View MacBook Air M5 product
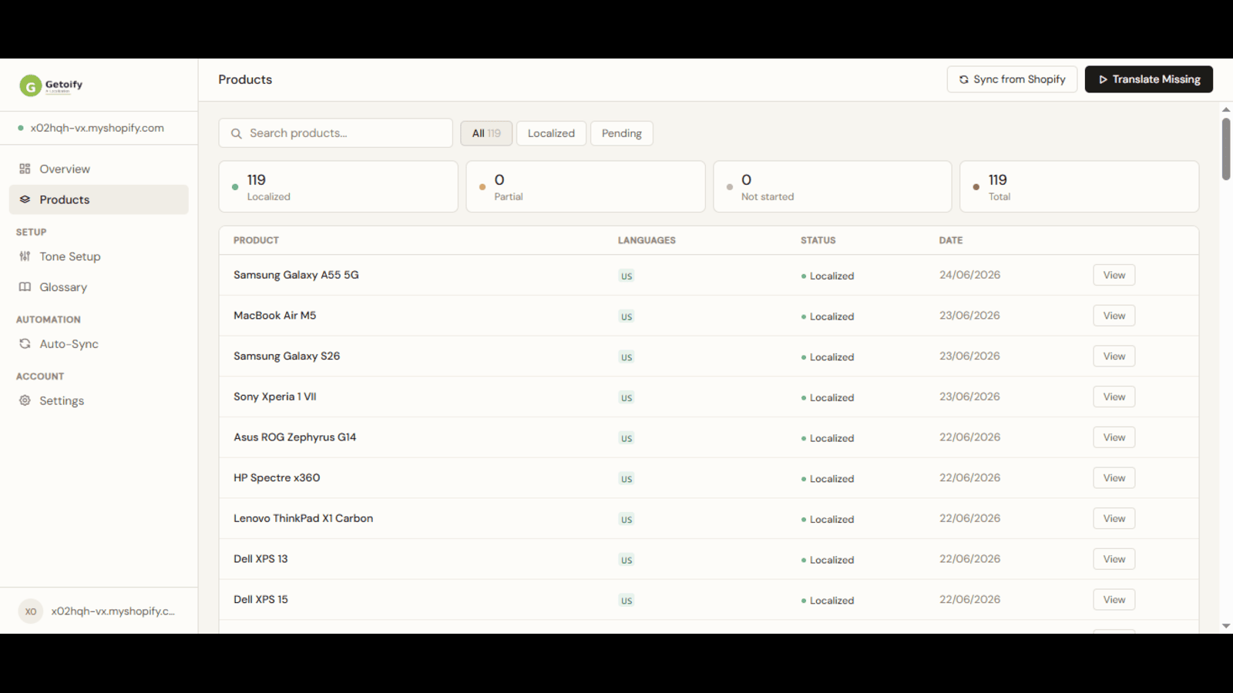 (1114, 316)
